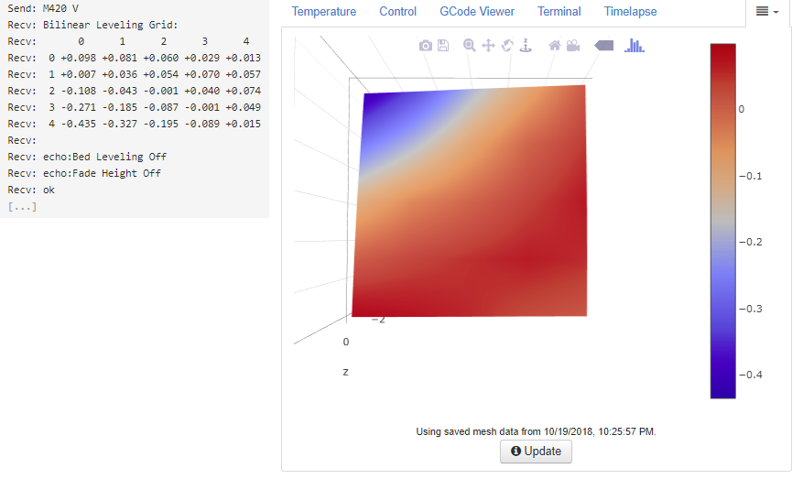Expand the hamburger tabs dropdown menu

[767, 11]
